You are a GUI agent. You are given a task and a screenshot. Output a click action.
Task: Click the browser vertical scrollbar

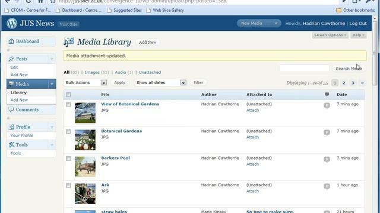pos(375,53)
